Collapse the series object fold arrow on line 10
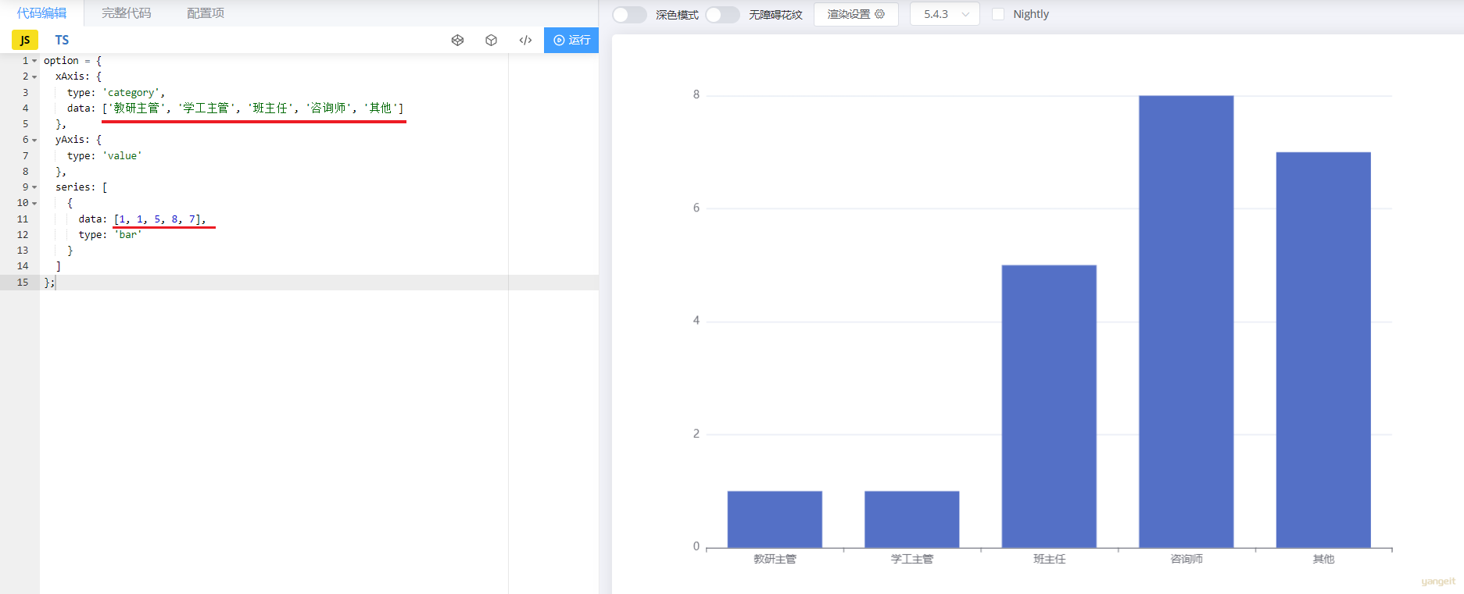The image size is (1464, 594). coord(34,203)
